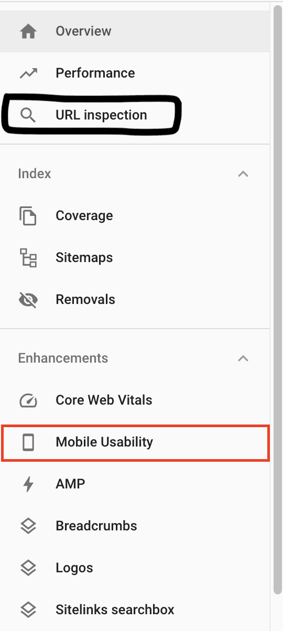Screen dimensions: 283x631
Task: Collapse the Enhancements section chevron
Action: tap(243, 358)
